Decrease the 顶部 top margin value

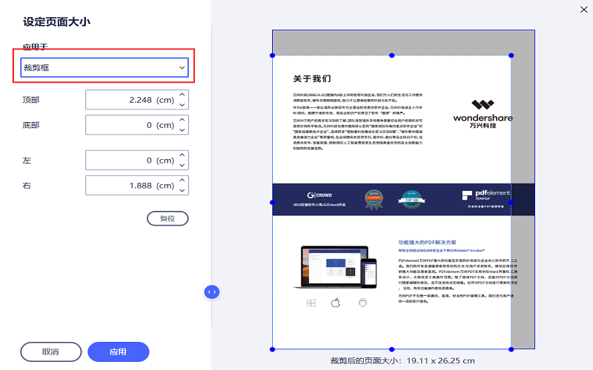pos(183,105)
